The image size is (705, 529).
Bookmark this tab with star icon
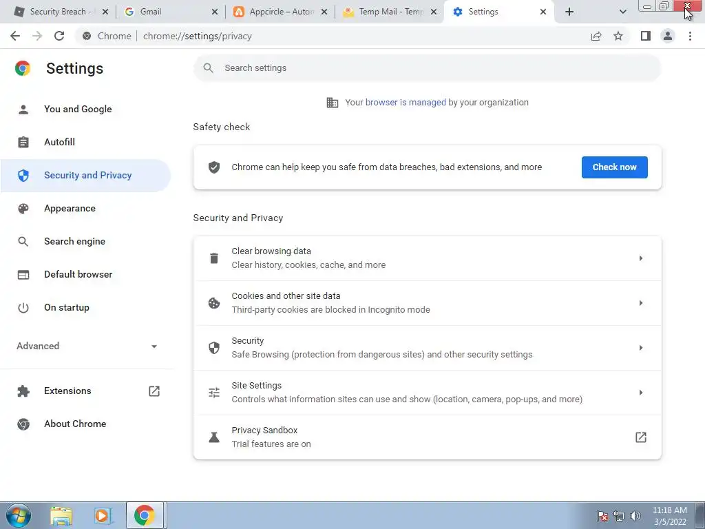pos(618,36)
